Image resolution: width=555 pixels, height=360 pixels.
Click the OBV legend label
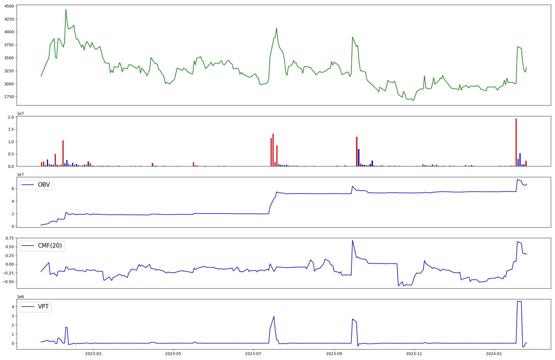[x=44, y=185]
